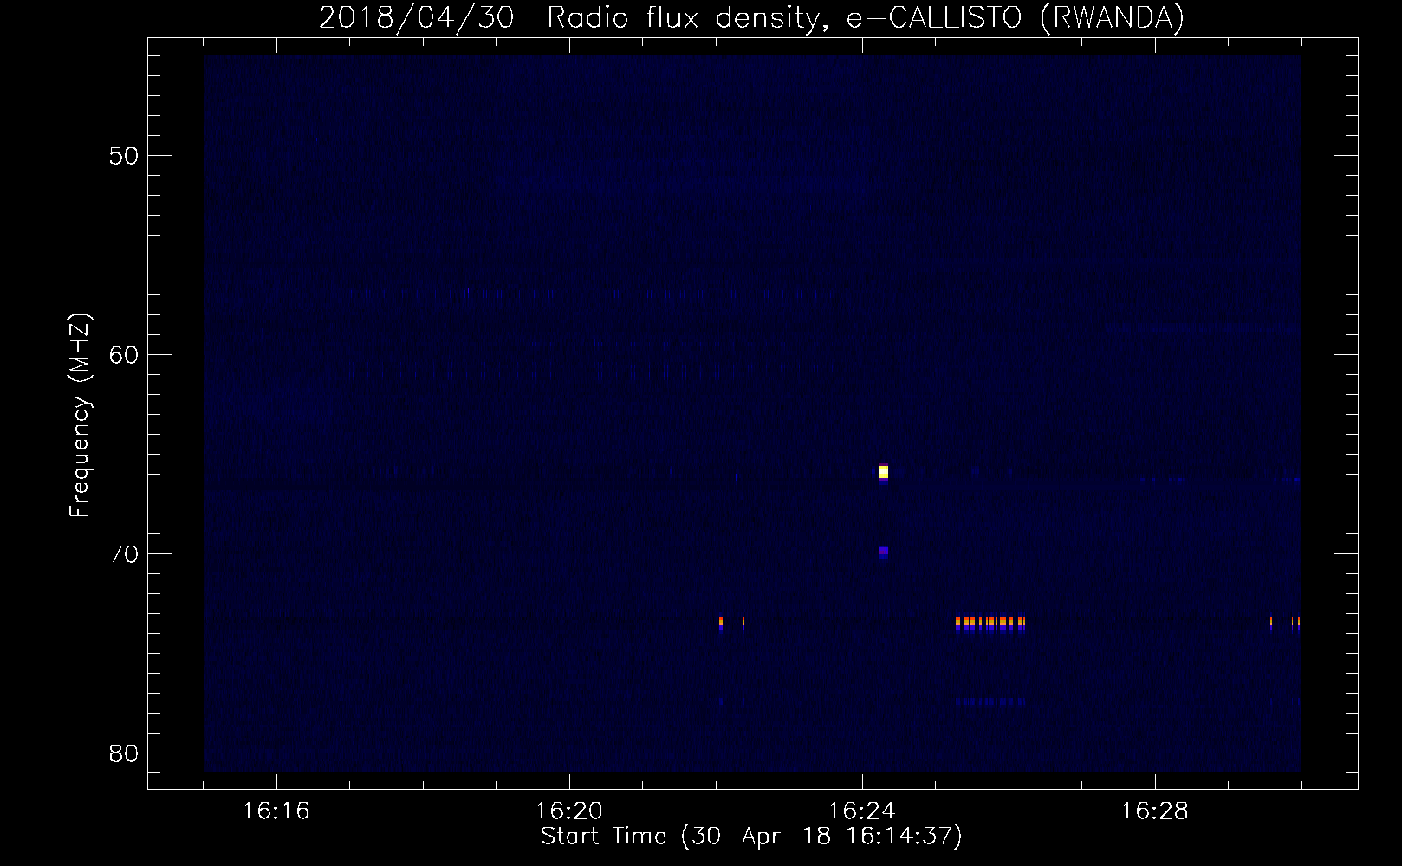Click the Start Time axis label
Viewport: 1402px width, 866px height.
(x=751, y=837)
